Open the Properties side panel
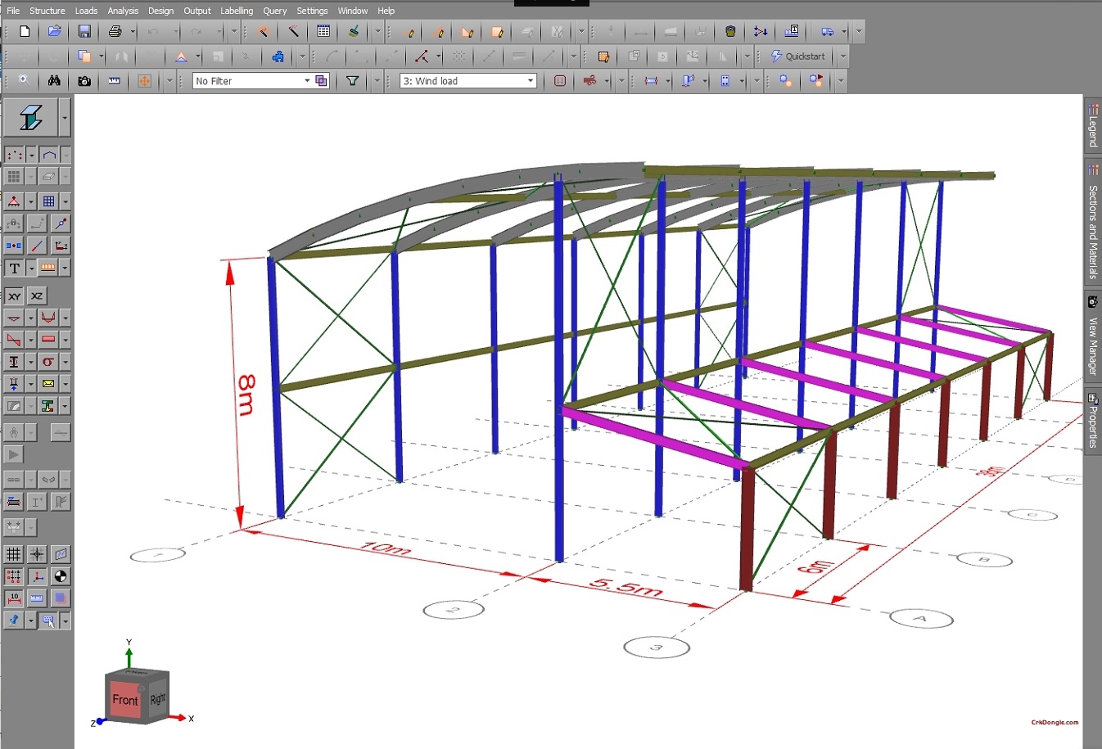Screen dimensions: 1102x749 [x=1093, y=420]
